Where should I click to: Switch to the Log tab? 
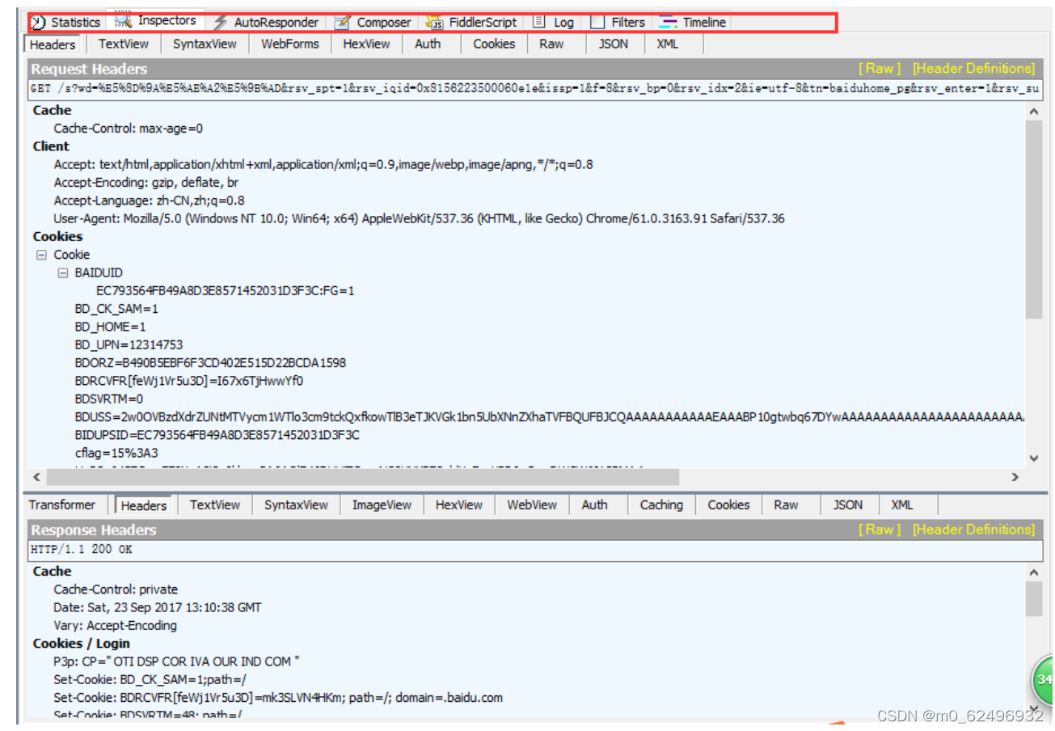[554, 23]
